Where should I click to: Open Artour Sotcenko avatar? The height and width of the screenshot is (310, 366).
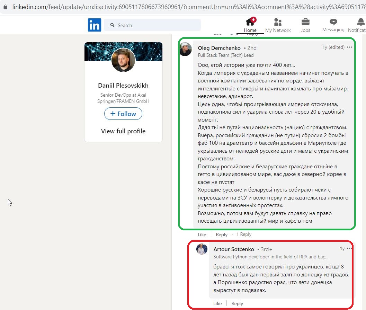click(x=202, y=249)
